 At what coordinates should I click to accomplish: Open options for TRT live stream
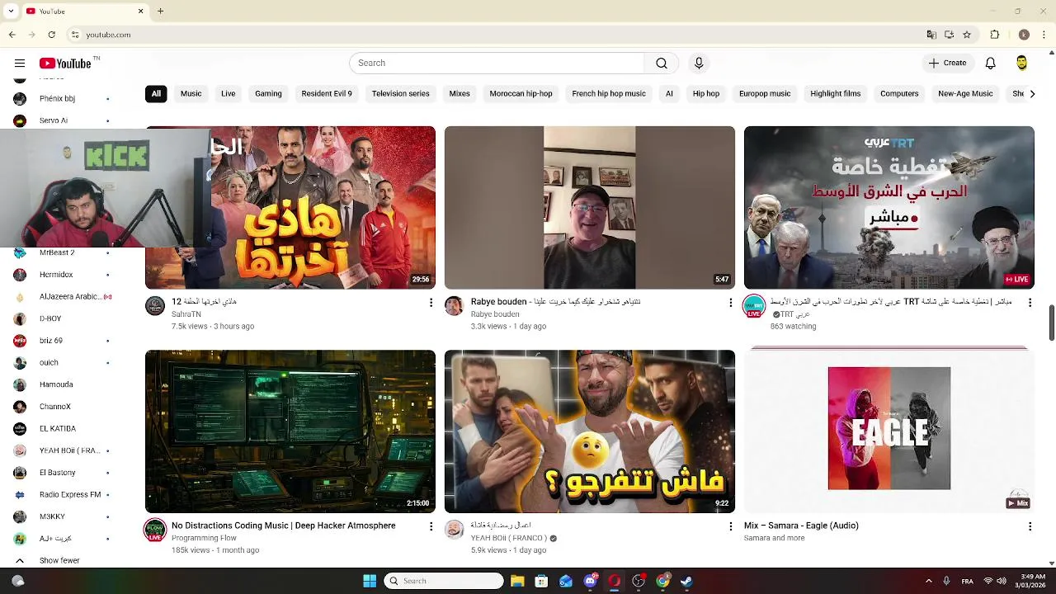point(1030,303)
